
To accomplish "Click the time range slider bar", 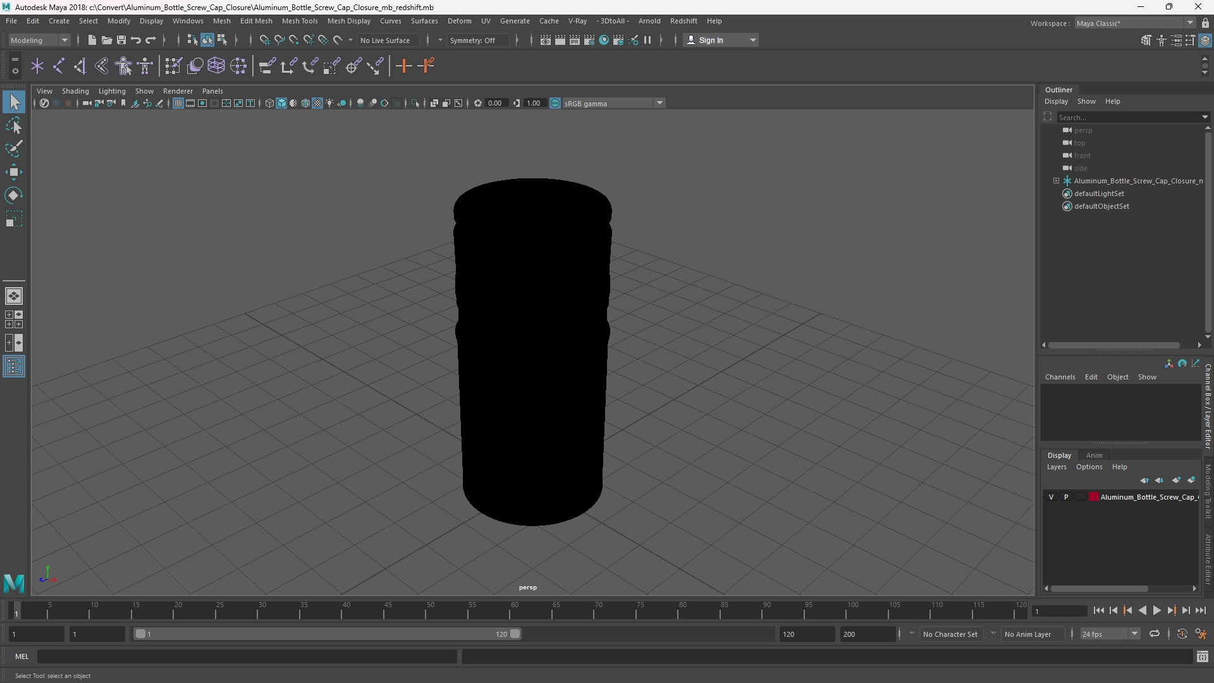I will 328,634.
